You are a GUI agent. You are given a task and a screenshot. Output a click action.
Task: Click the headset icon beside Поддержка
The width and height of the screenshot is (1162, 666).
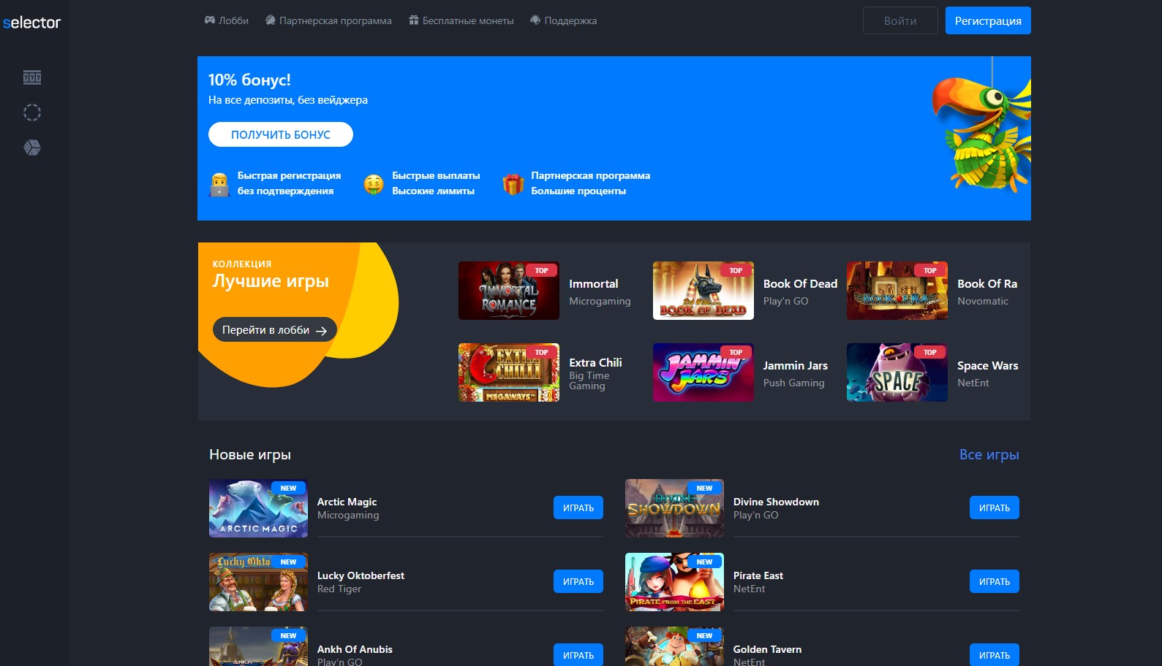click(x=535, y=20)
